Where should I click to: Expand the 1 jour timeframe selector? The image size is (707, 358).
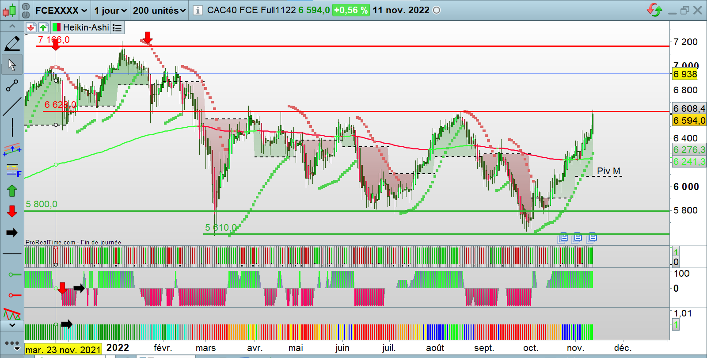pyautogui.click(x=110, y=10)
